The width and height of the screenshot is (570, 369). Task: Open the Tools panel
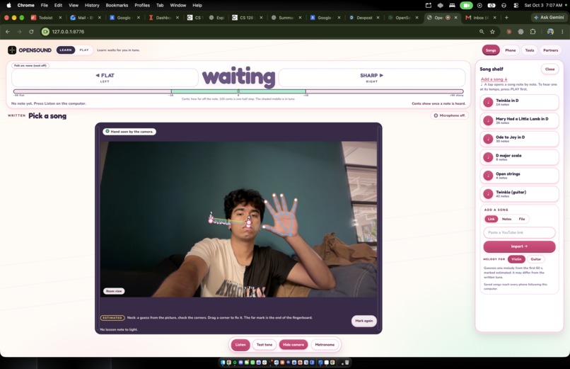pyautogui.click(x=530, y=50)
